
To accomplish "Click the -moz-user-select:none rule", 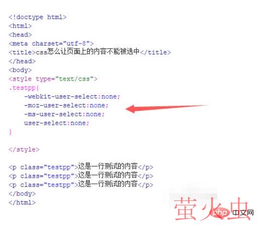I will (x=66, y=105).
